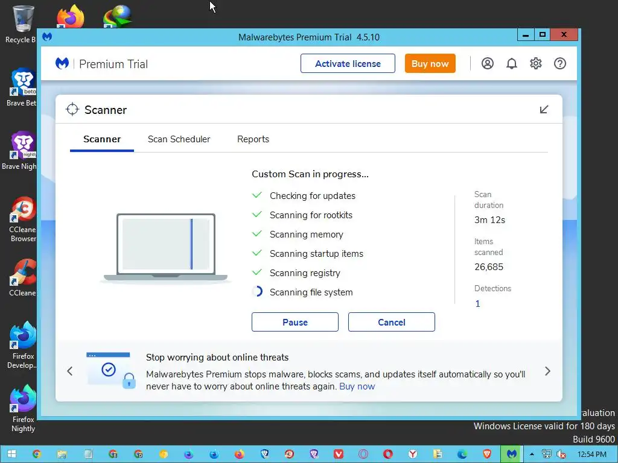The width and height of the screenshot is (618, 463).
Task: Open the Windows Start button
Action: click(x=11, y=454)
